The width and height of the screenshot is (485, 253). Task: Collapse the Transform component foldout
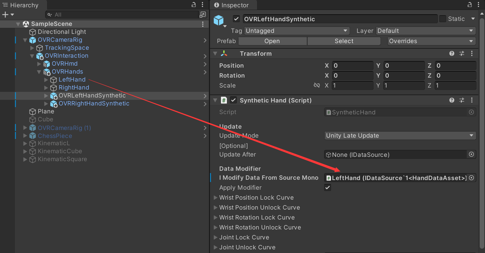tap(215, 53)
